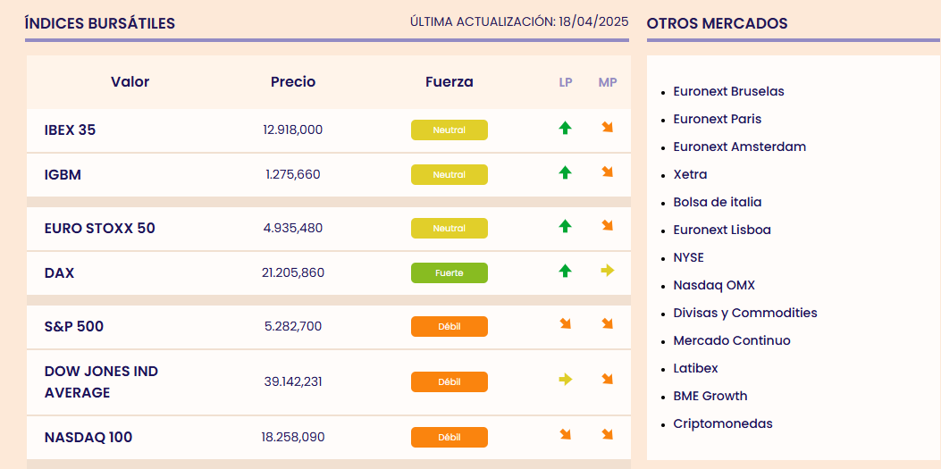The width and height of the screenshot is (941, 469).
Task: Click S&P 500 orange long-term down arrow
Action: coord(565,324)
